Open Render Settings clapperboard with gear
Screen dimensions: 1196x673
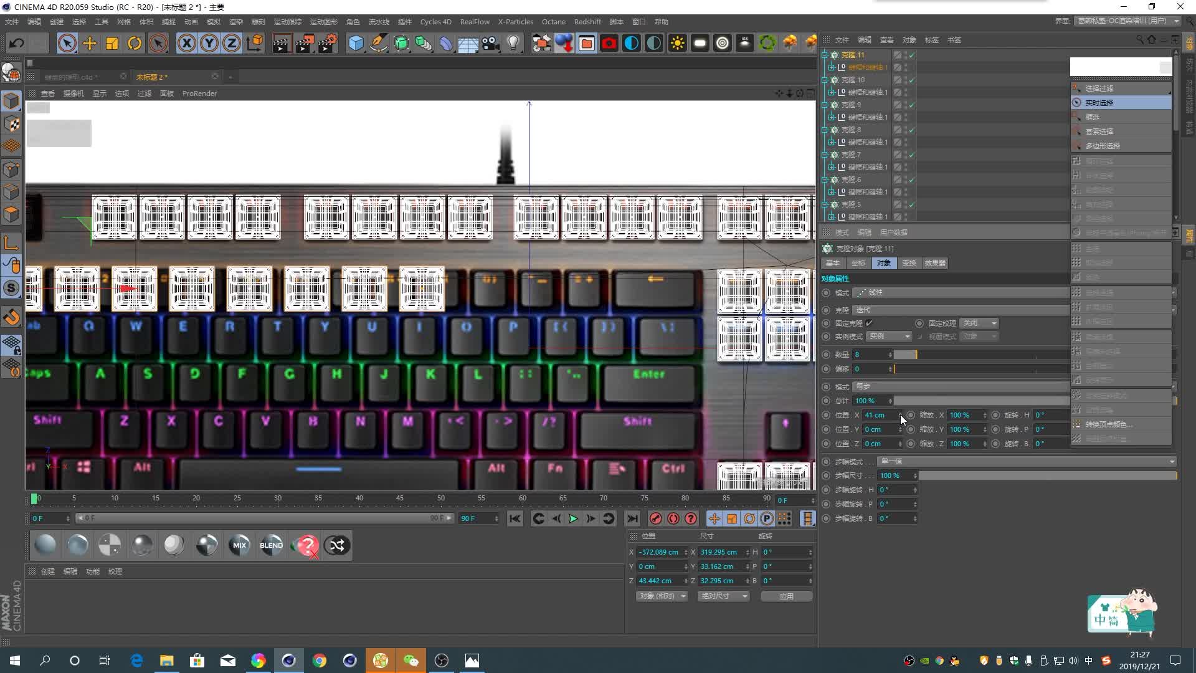point(327,43)
